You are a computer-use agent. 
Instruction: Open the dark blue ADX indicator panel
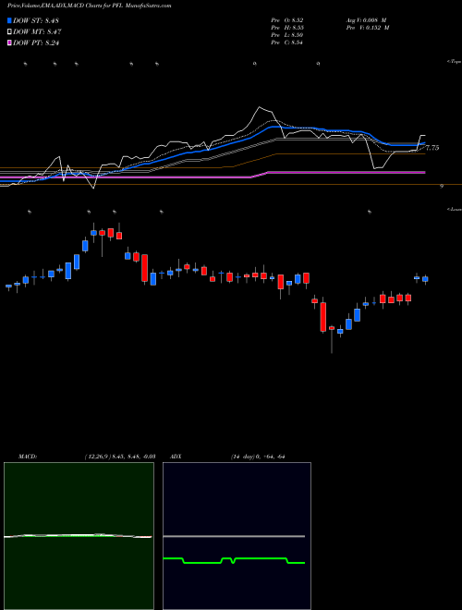(x=237, y=536)
